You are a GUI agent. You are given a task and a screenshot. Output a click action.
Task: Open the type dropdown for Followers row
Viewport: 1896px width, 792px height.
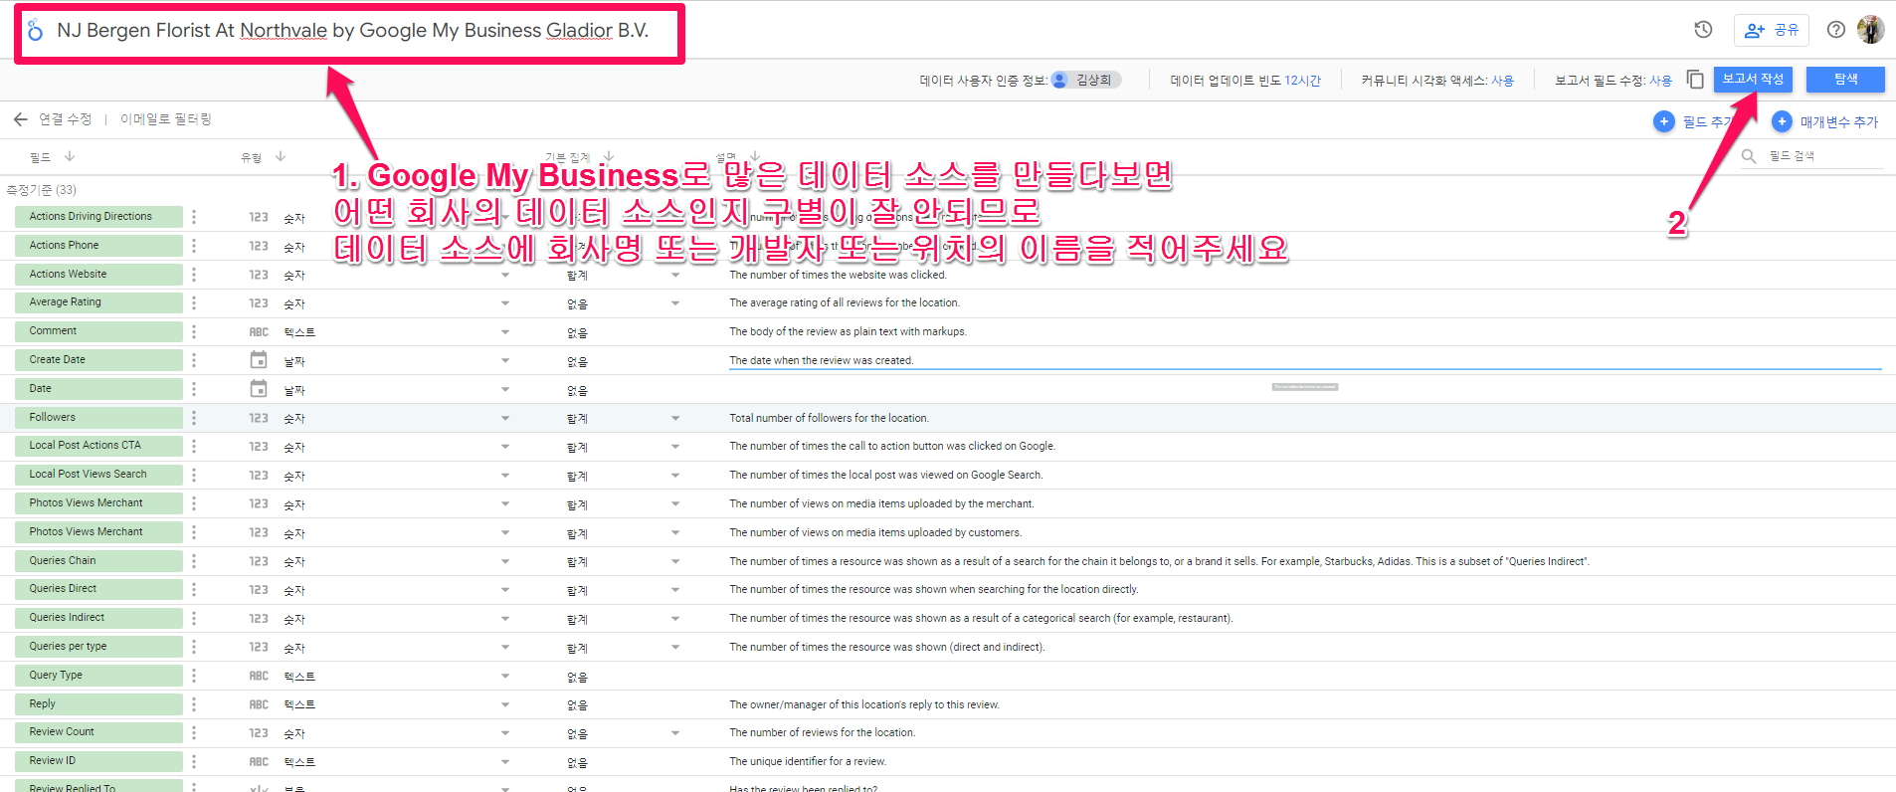tap(505, 418)
